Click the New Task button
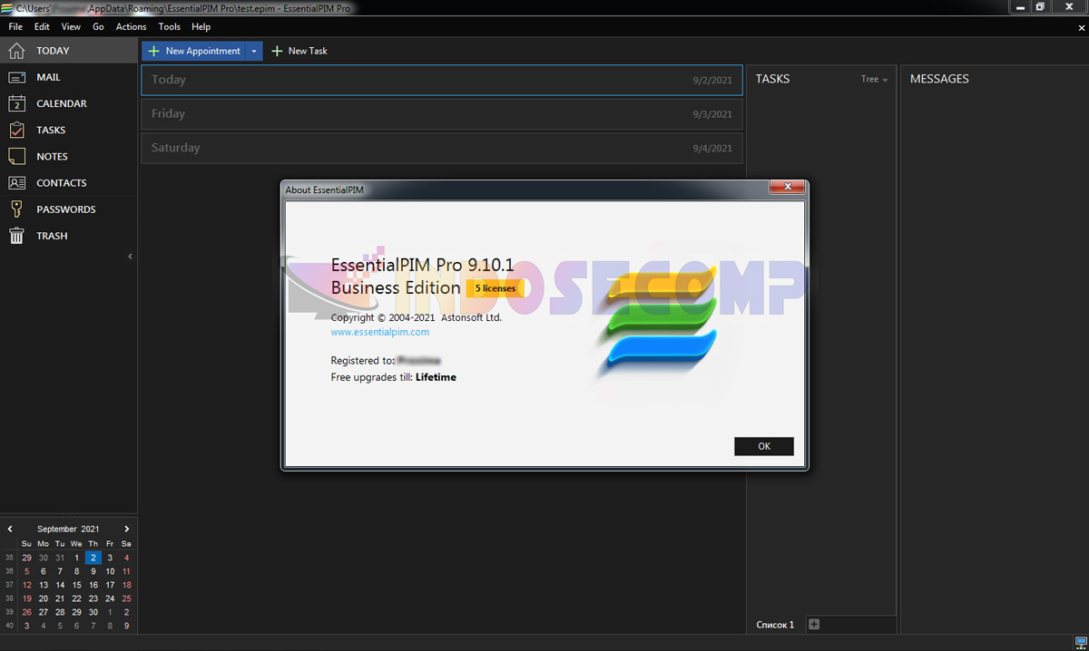Image resolution: width=1089 pixels, height=651 pixels. pyautogui.click(x=299, y=51)
